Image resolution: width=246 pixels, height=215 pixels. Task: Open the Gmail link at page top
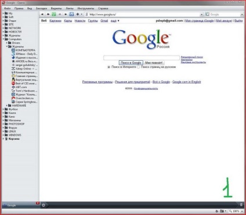click(x=104, y=21)
